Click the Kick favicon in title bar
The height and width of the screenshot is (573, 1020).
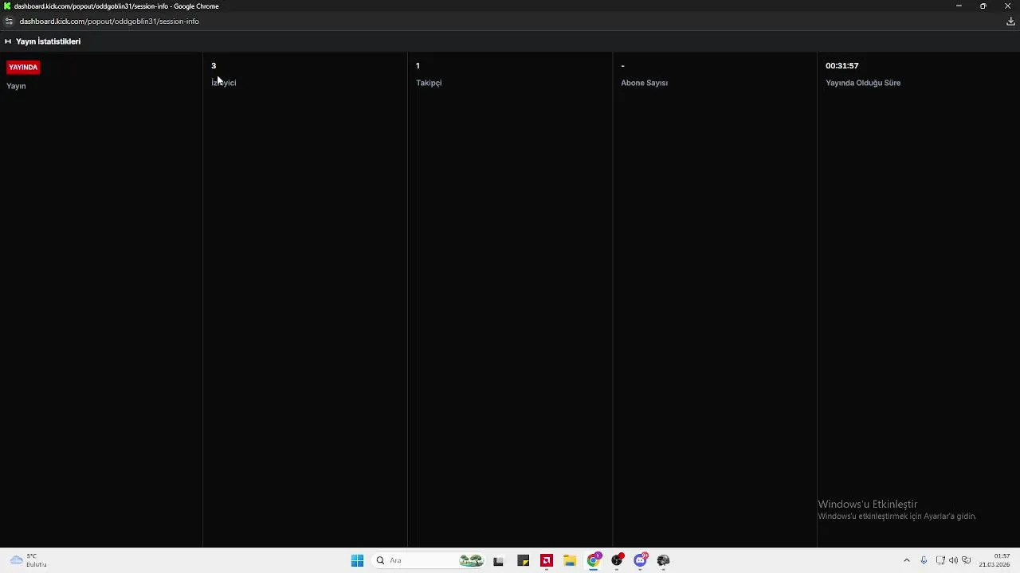7,6
